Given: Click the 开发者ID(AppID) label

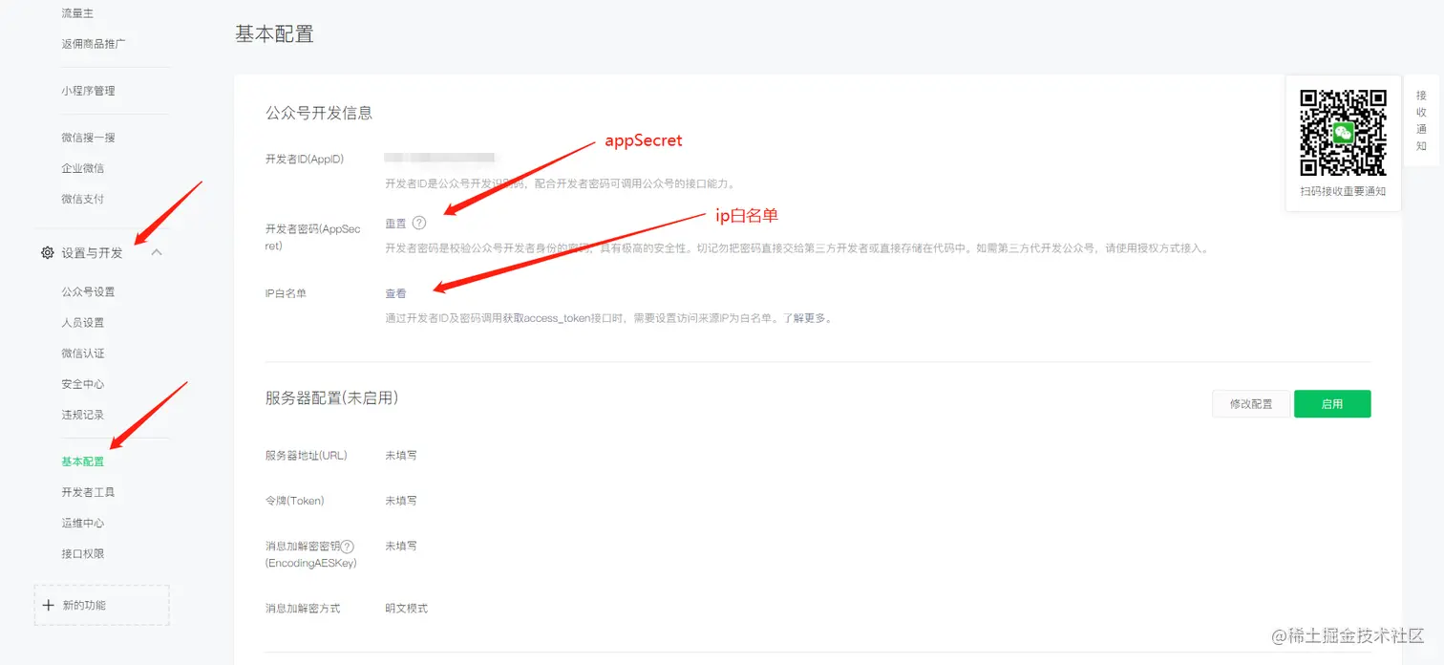Looking at the screenshot, I should (x=305, y=159).
